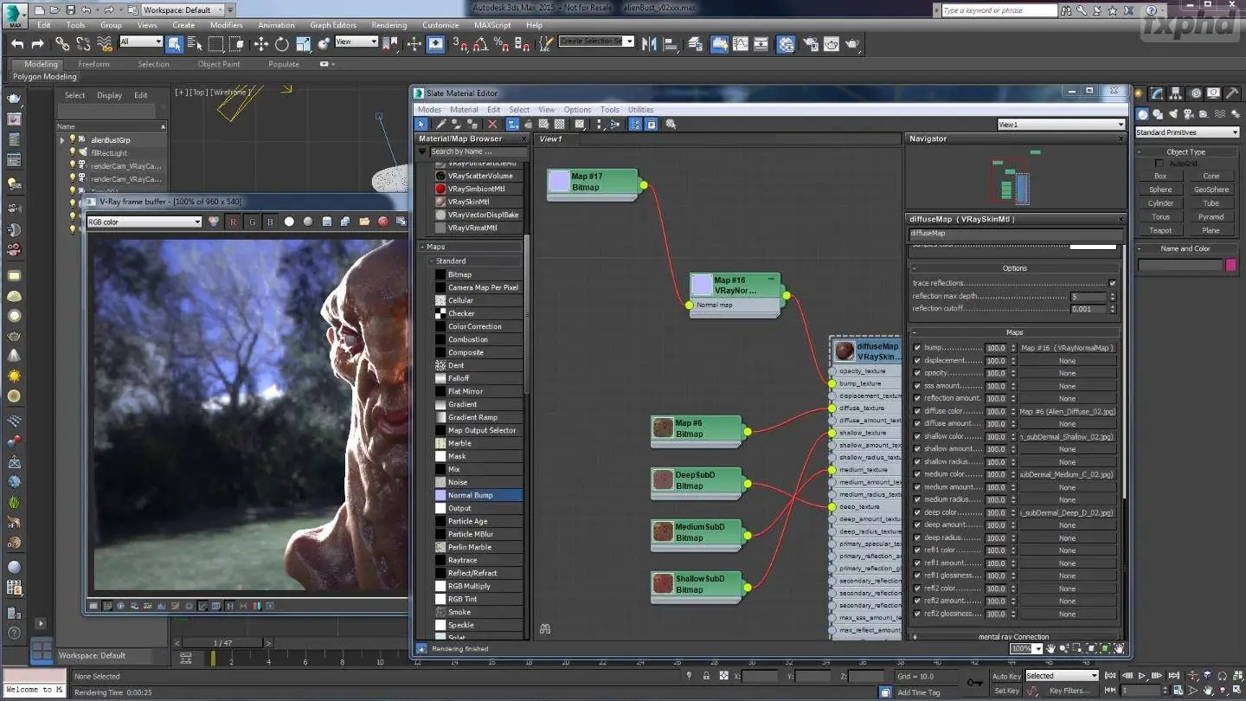
Task: Open the View1 dropdown in Slate editor
Action: pos(1061,125)
